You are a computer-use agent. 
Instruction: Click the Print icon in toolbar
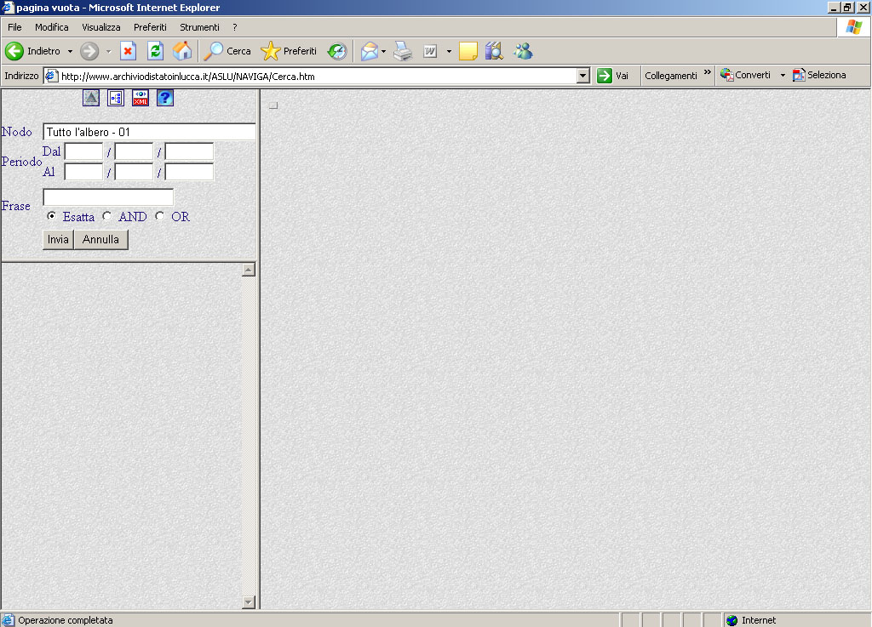[x=403, y=51]
